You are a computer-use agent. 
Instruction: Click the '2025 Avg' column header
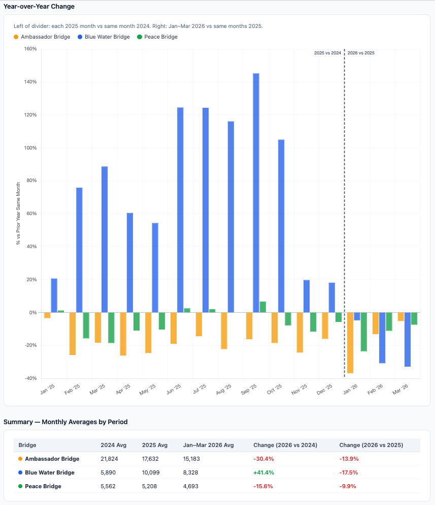point(155,445)
